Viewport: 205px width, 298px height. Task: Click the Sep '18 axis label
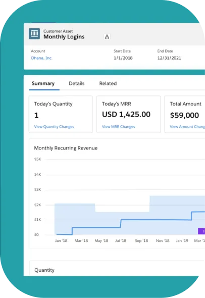(x=141, y=240)
